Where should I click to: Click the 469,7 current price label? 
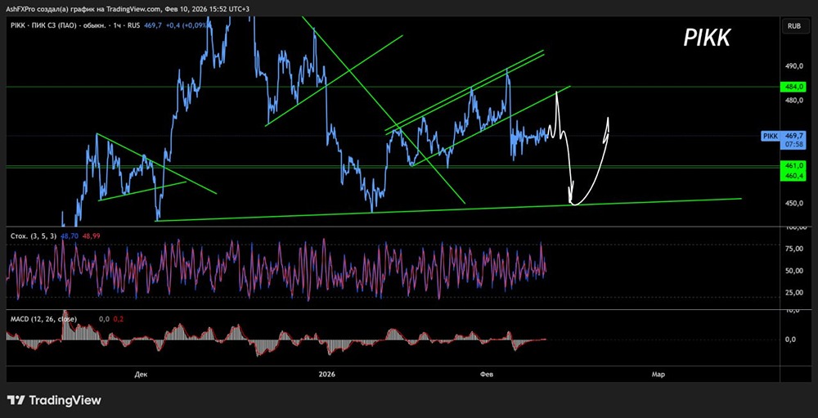click(x=794, y=135)
